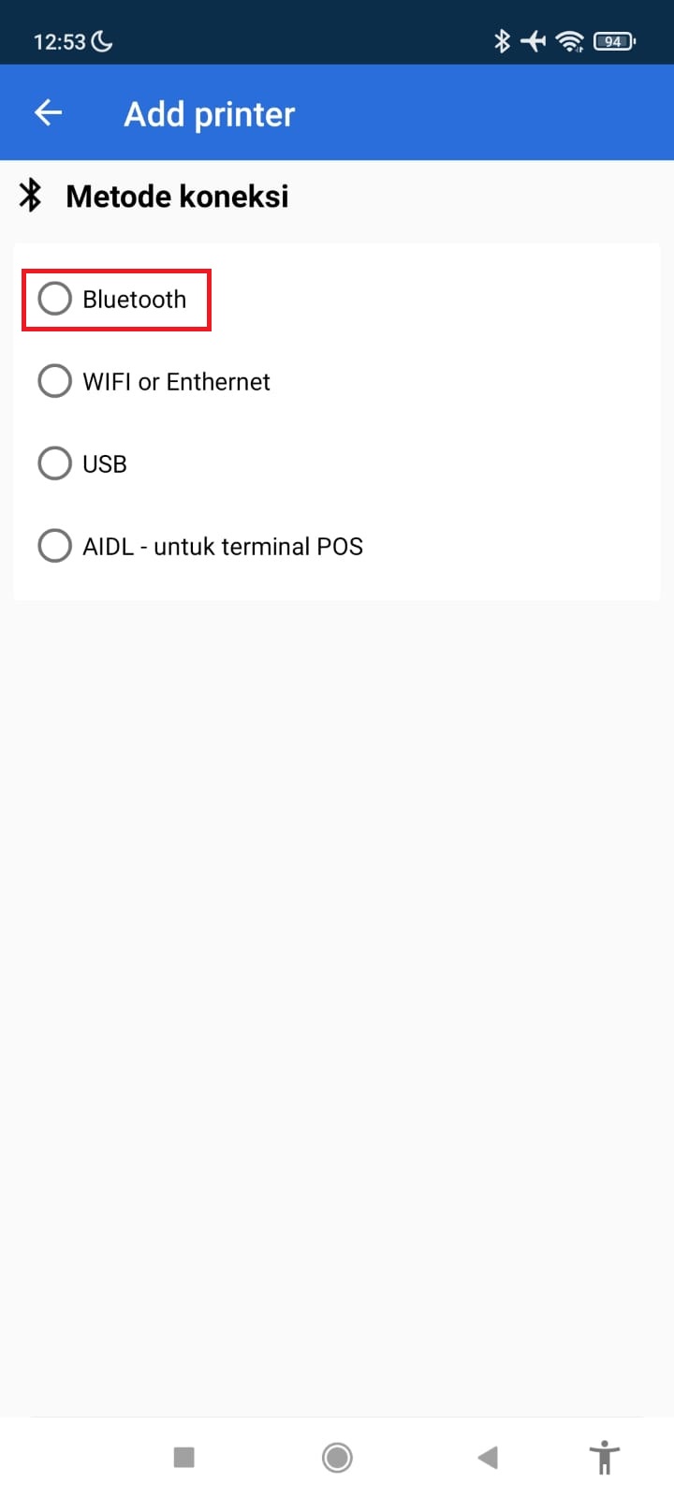
Task: Select the AIDL radio button
Action: pyautogui.click(x=54, y=546)
